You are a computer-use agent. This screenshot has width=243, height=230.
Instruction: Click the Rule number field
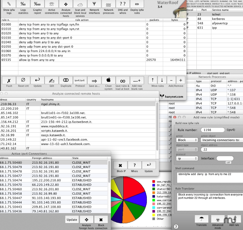click(213, 130)
